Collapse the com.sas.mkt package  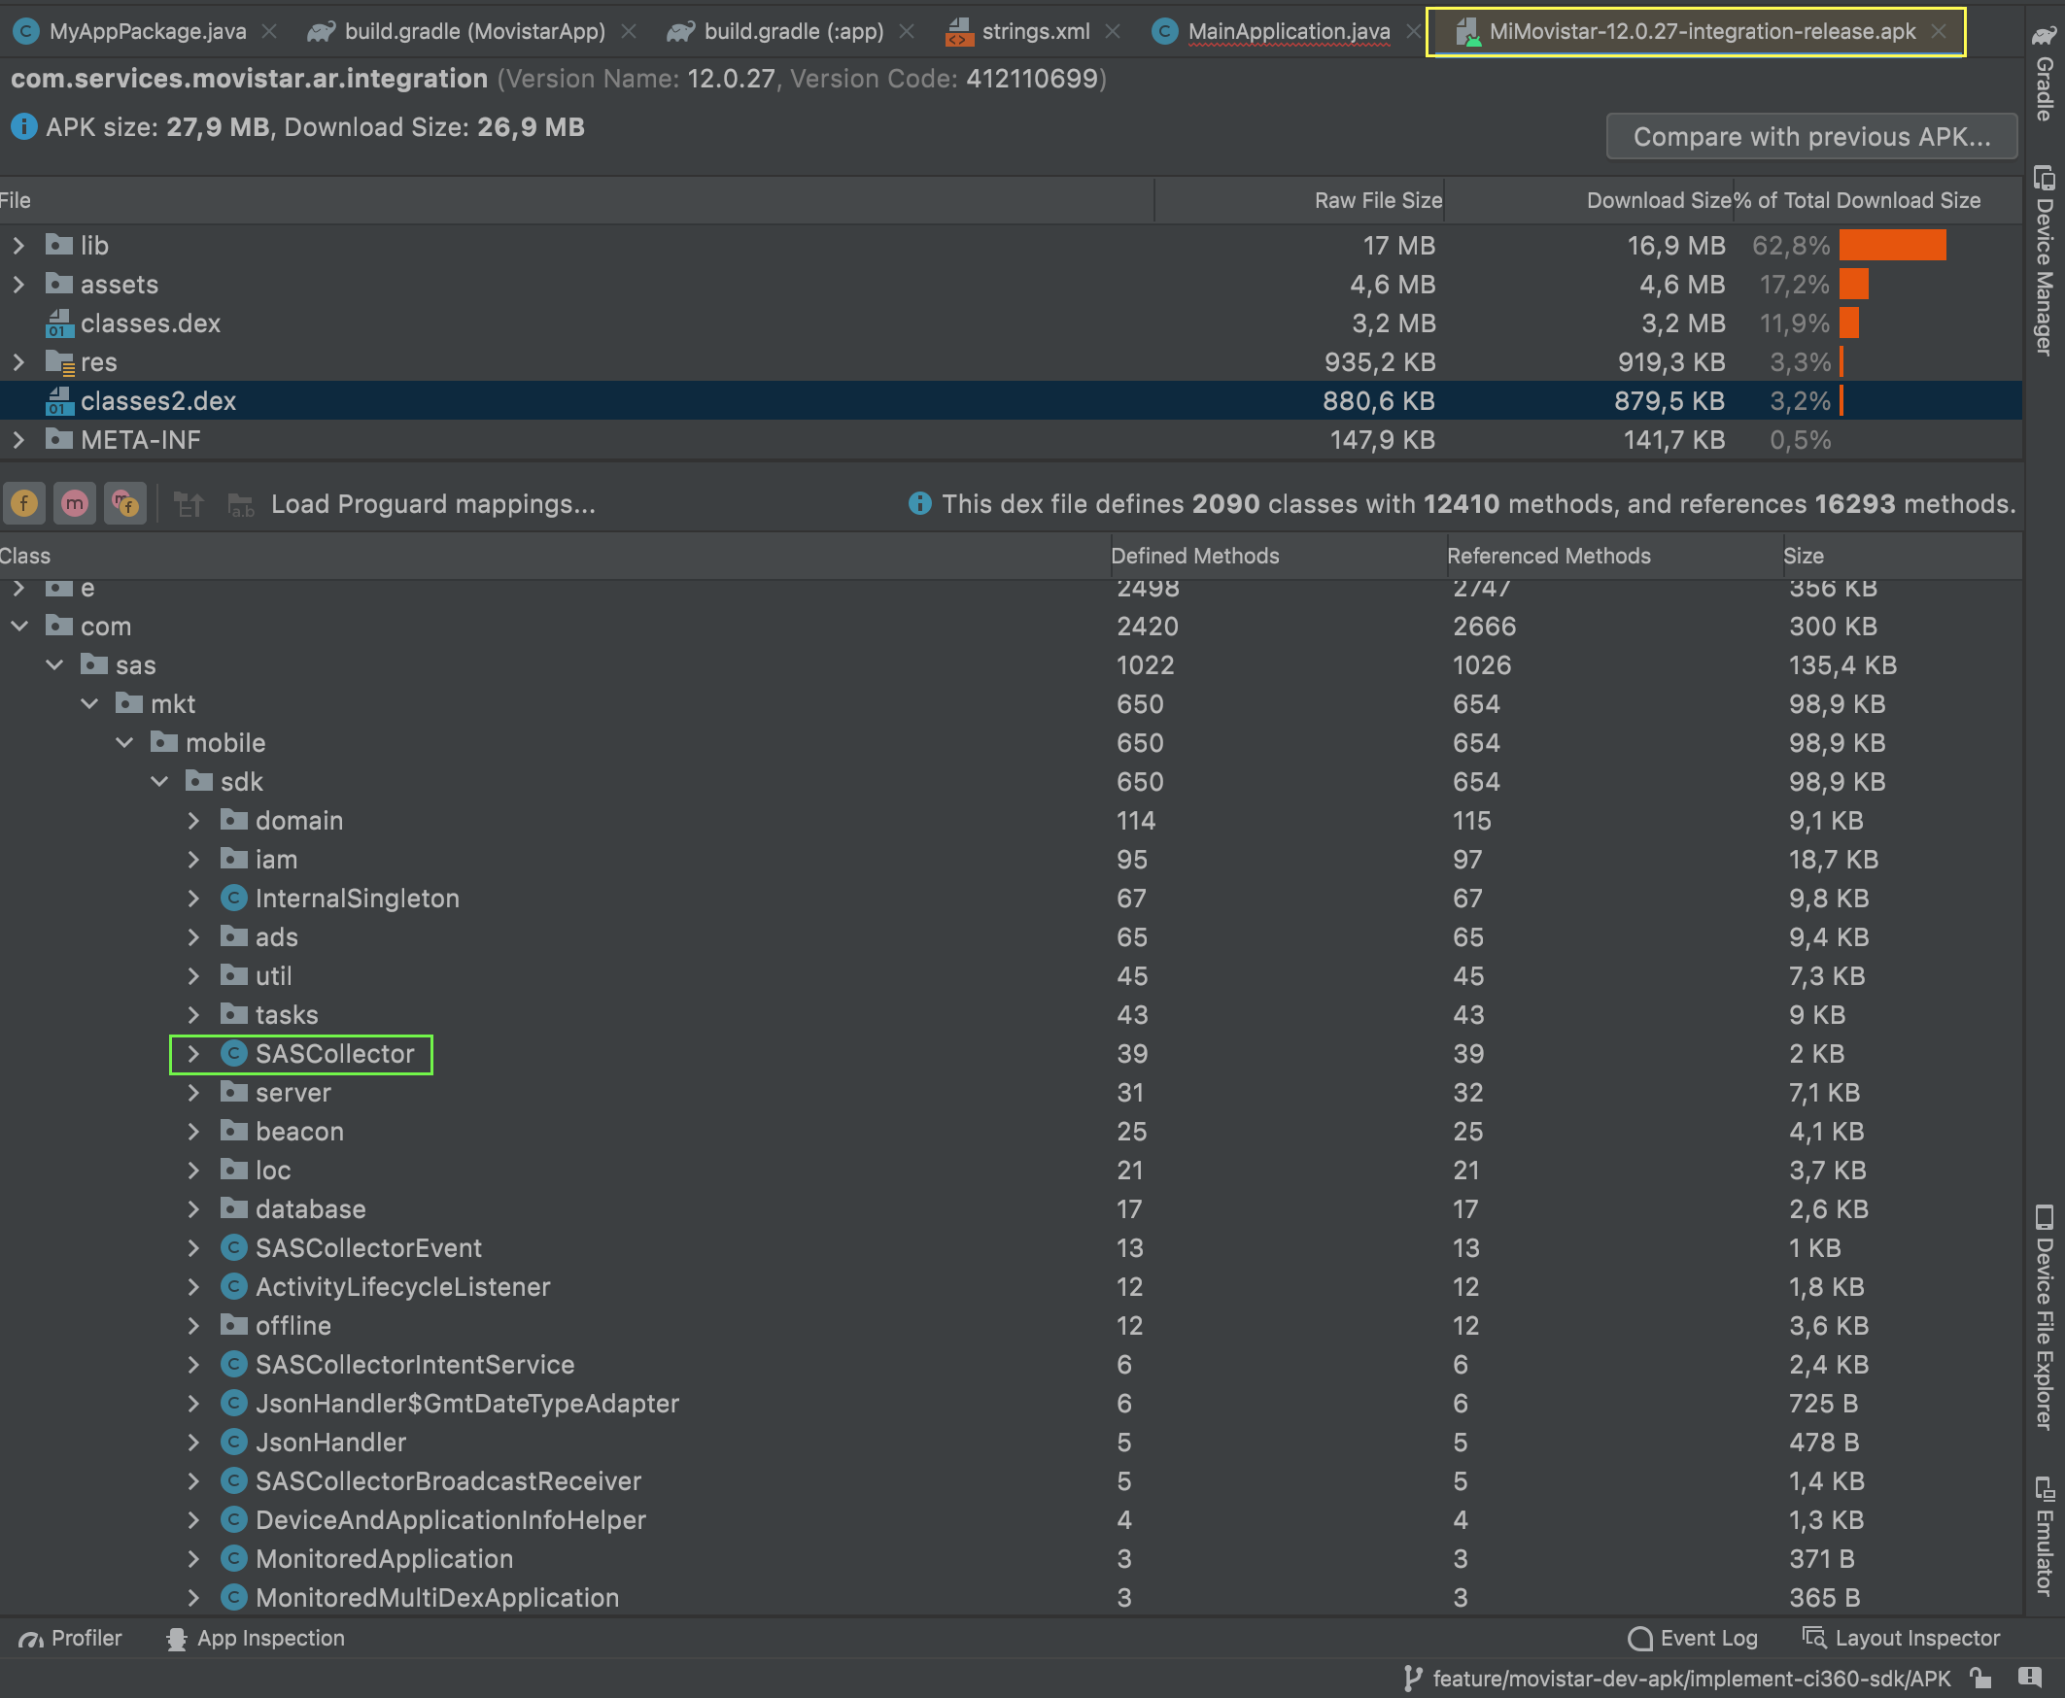pyautogui.click(x=90, y=703)
